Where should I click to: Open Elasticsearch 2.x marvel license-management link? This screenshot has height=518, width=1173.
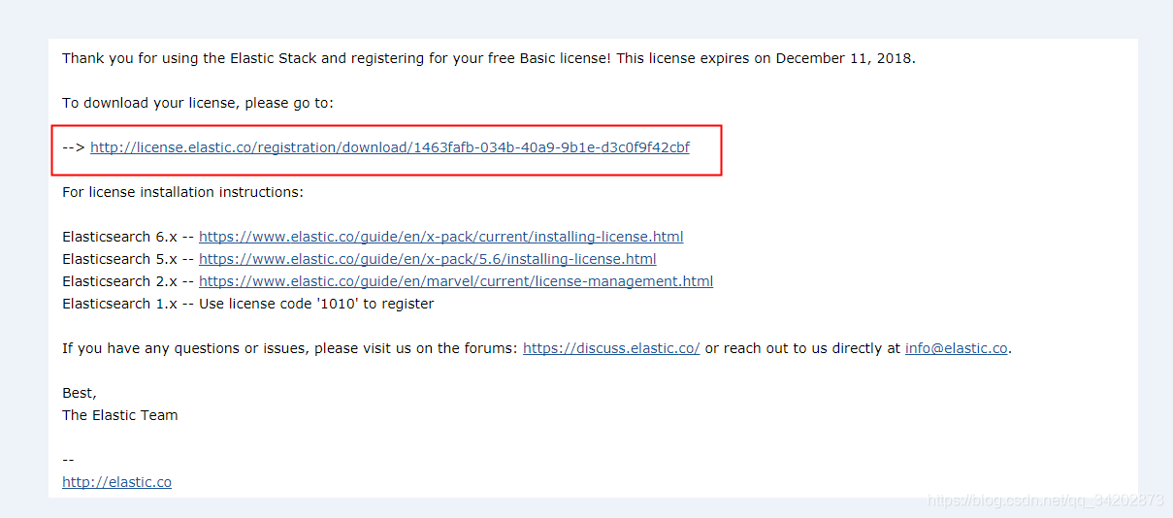[456, 281]
